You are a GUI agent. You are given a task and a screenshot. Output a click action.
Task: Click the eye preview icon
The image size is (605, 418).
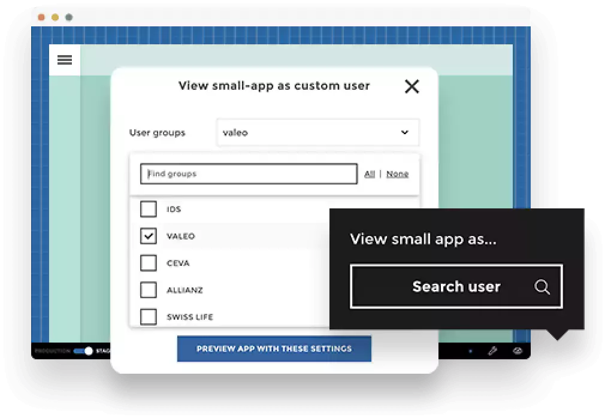518,351
